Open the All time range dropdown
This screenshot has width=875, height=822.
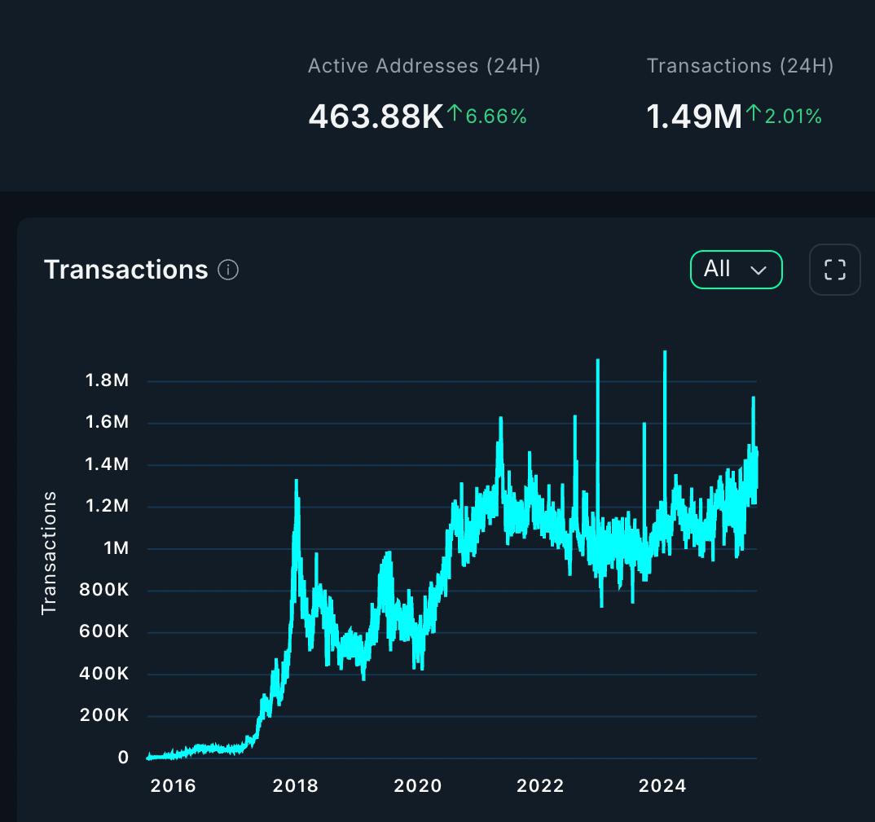pyautogui.click(x=736, y=270)
